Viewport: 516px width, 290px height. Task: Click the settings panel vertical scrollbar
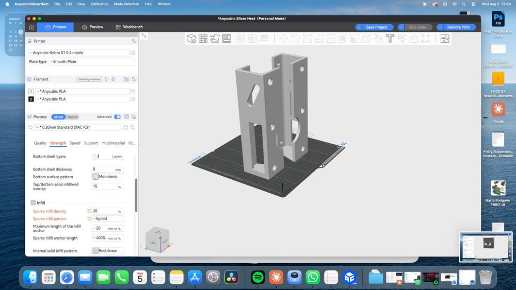point(136,195)
